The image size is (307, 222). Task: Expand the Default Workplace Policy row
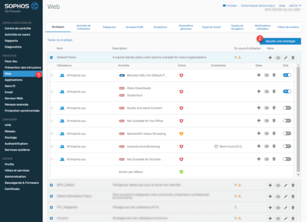[x=51, y=196]
